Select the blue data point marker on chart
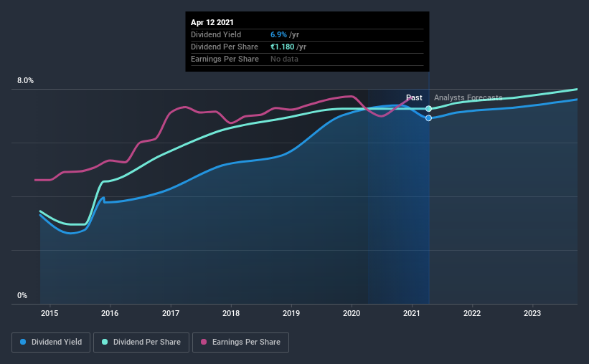Viewport: 589px width, 364px height. pos(428,118)
